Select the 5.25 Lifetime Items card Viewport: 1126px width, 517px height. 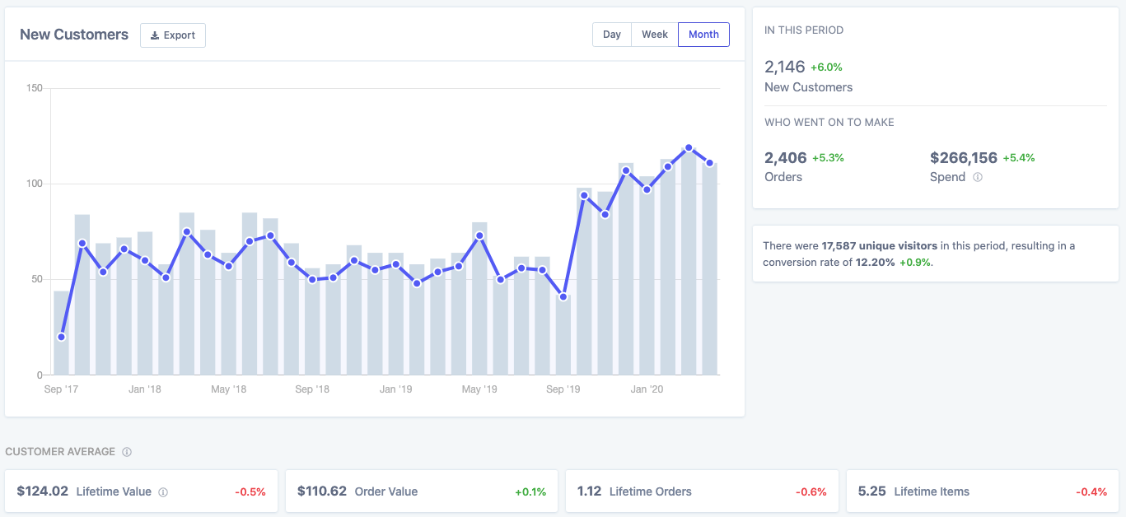982,491
